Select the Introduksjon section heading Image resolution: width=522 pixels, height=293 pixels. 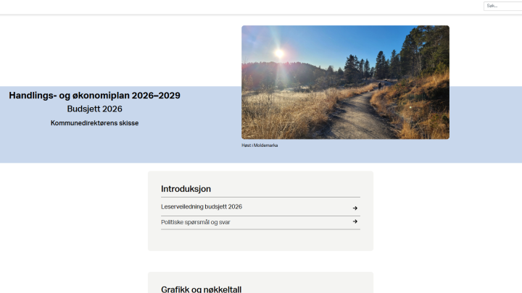pyautogui.click(x=186, y=189)
